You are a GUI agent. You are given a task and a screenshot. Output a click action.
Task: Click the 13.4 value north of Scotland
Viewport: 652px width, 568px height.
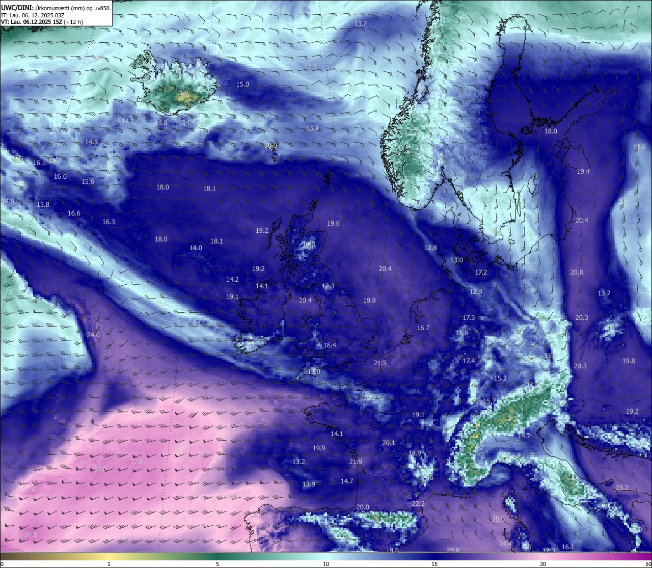(312, 128)
